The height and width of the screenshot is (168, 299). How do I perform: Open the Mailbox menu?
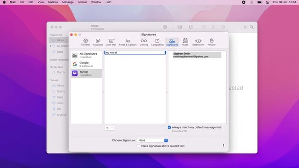point(53,2)
